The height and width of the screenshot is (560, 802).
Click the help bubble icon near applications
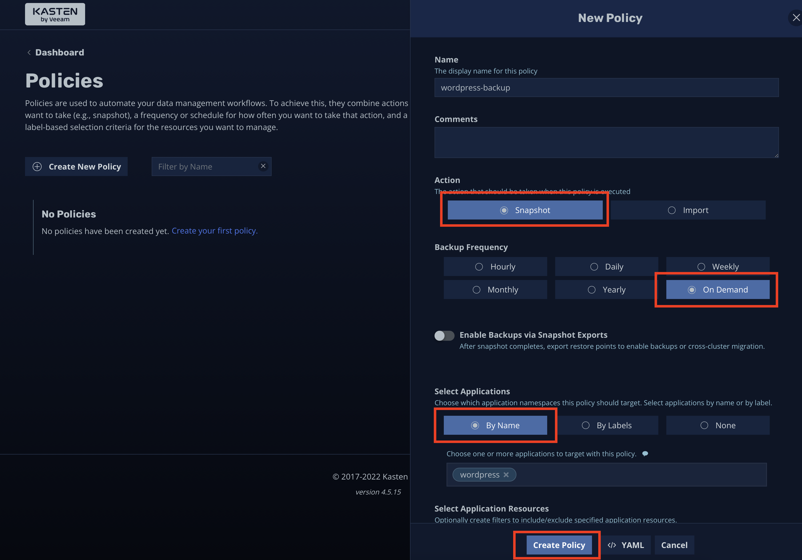click(645, 453)
